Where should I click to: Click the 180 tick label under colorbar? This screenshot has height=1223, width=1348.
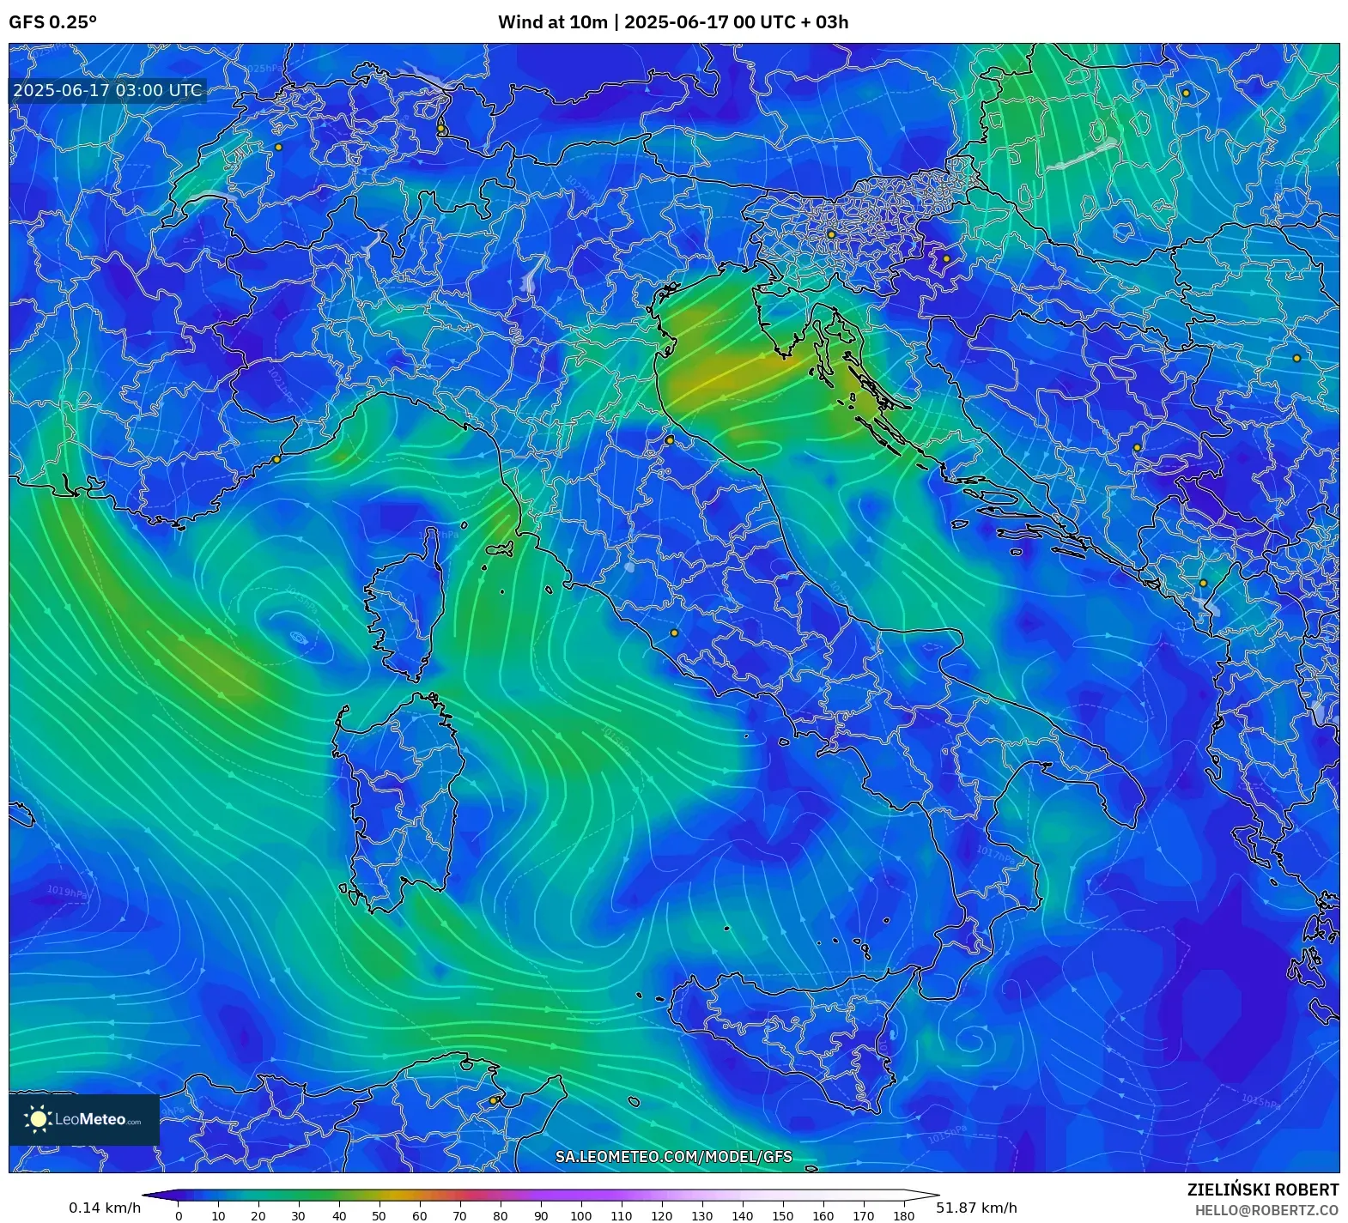(x=903, y=1215)
